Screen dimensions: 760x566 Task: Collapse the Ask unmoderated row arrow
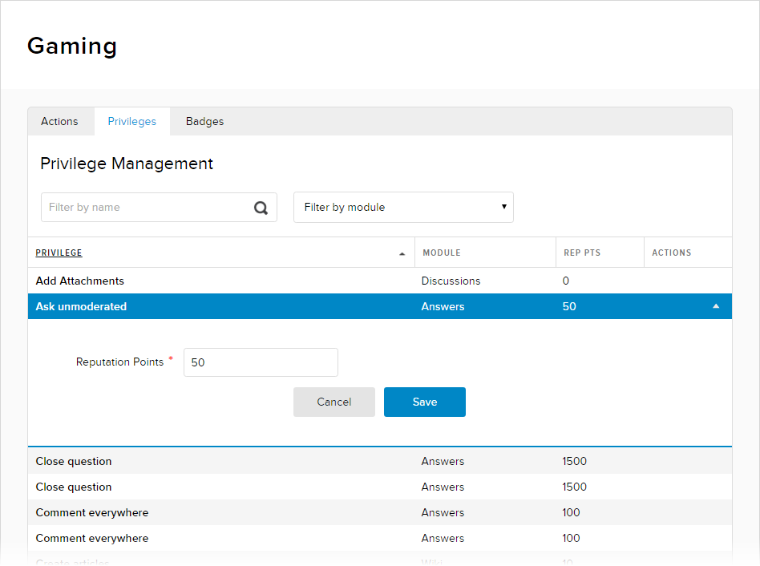[716, 306]
